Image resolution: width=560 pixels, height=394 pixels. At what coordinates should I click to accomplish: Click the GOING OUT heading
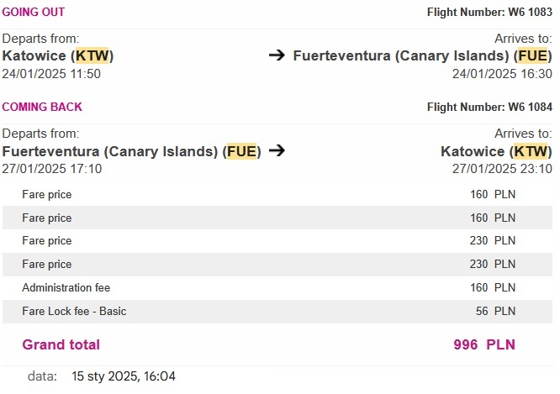[x=34, y=12]
